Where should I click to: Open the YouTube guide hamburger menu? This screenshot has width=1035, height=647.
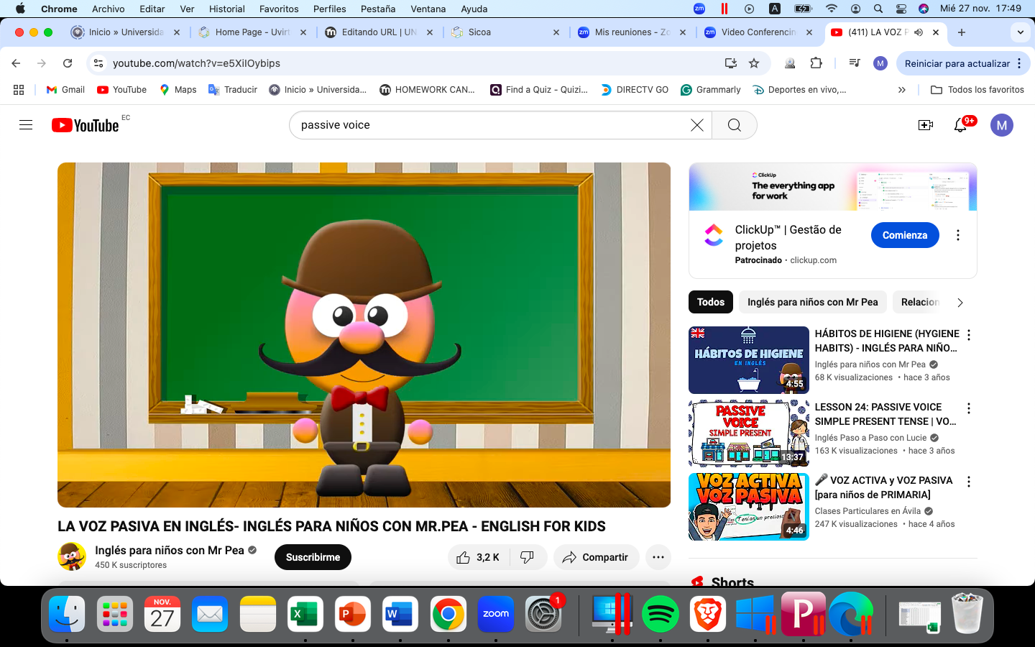pyautogui.click(x=26, y=125)
